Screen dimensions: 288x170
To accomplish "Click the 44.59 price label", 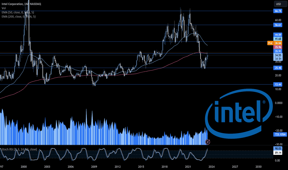I will click(278, 35).
